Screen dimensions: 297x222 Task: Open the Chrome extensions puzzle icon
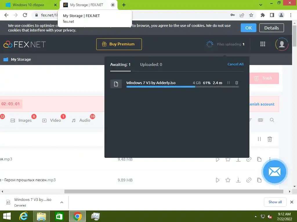pyautogui.click(x=262, y=15)
